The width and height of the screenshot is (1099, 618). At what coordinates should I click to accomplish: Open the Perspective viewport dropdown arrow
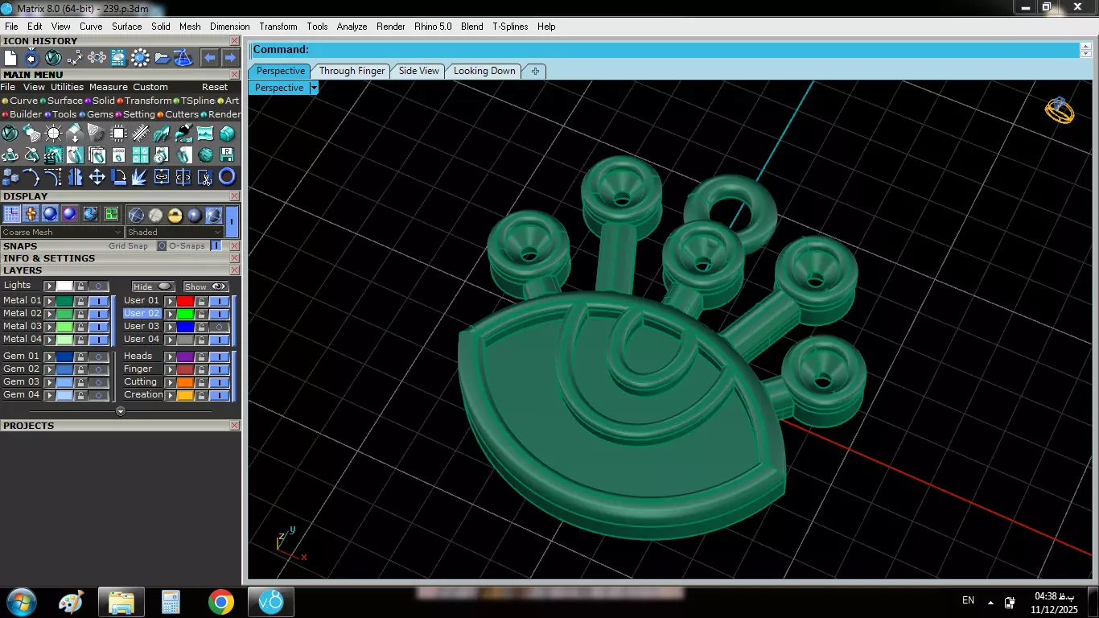coord(314,88)
